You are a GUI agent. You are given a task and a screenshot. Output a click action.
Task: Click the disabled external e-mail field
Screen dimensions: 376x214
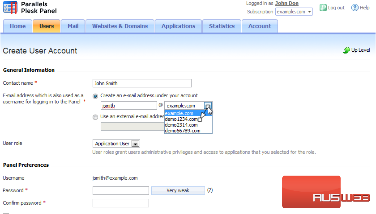132,126
